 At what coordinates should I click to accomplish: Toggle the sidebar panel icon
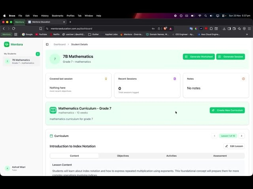pyautogui.click(x=47, y=44)
